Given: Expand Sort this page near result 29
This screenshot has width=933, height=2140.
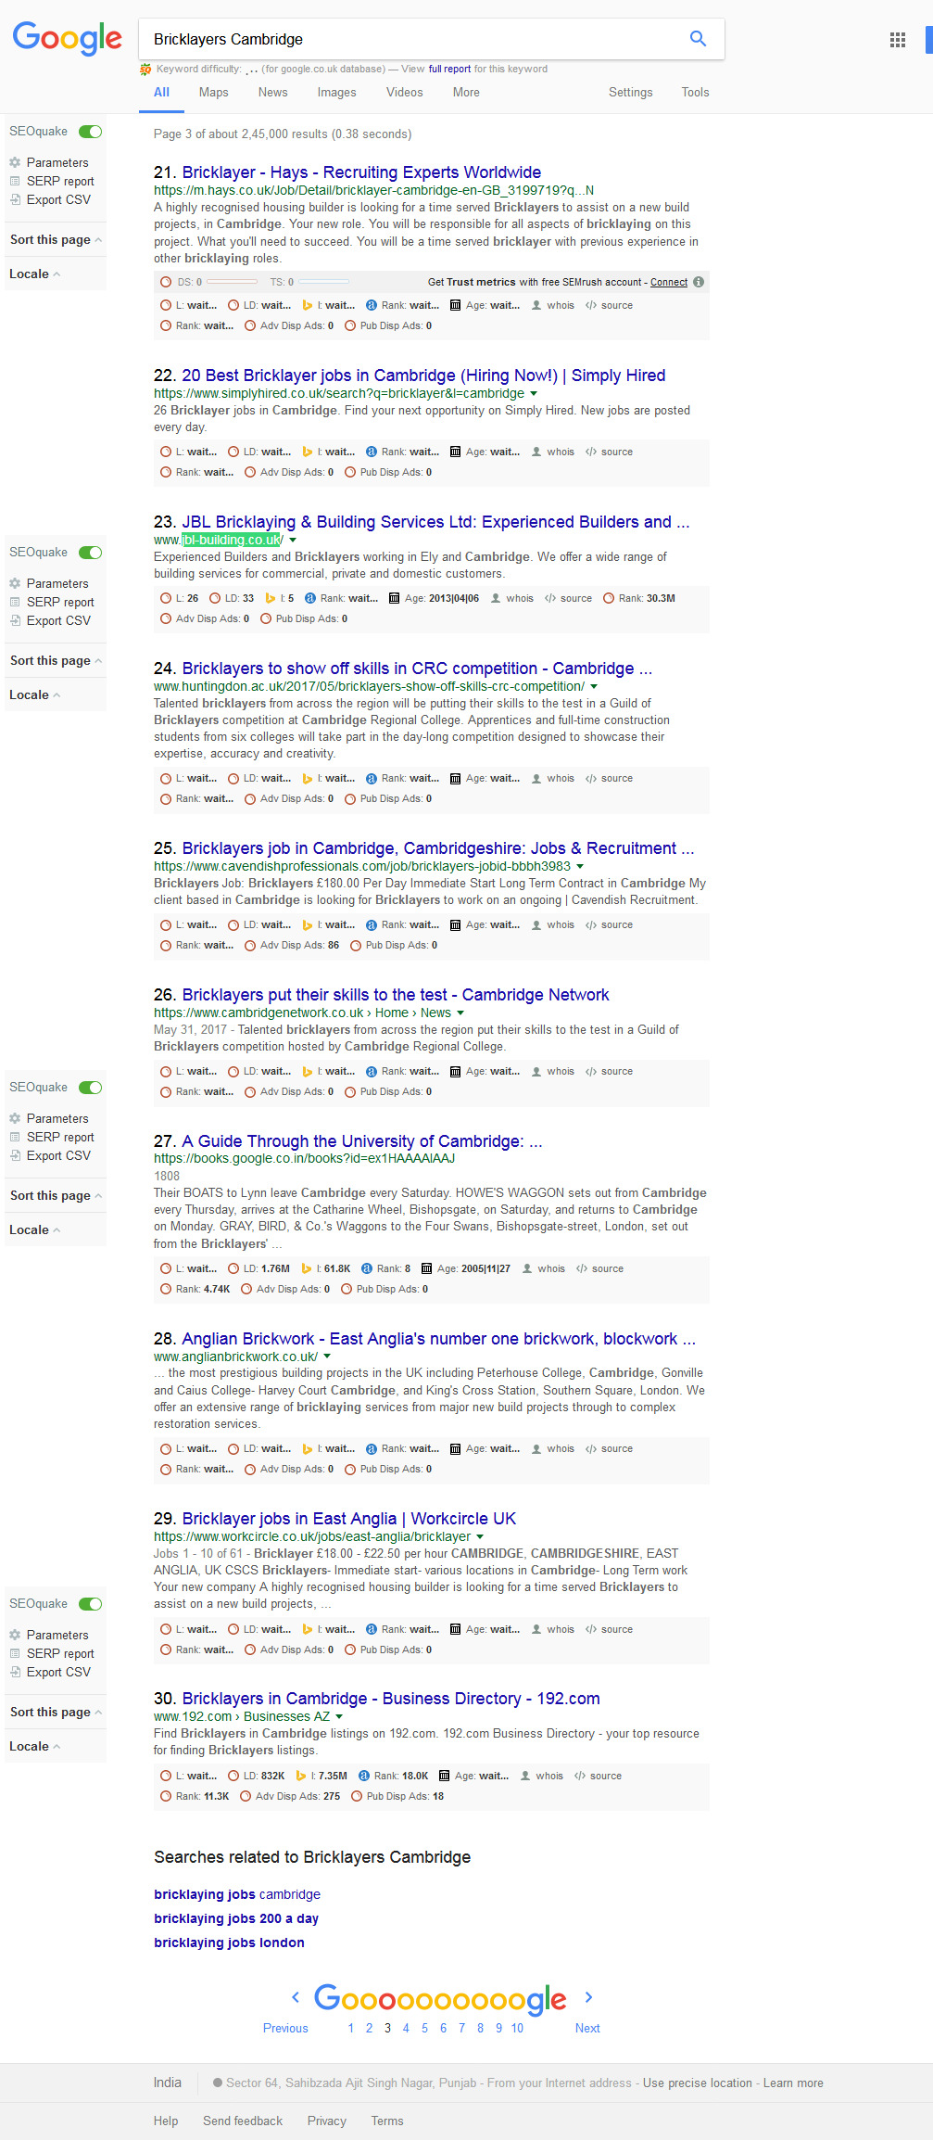Looking at the screenshot, I should (56, 1712).
